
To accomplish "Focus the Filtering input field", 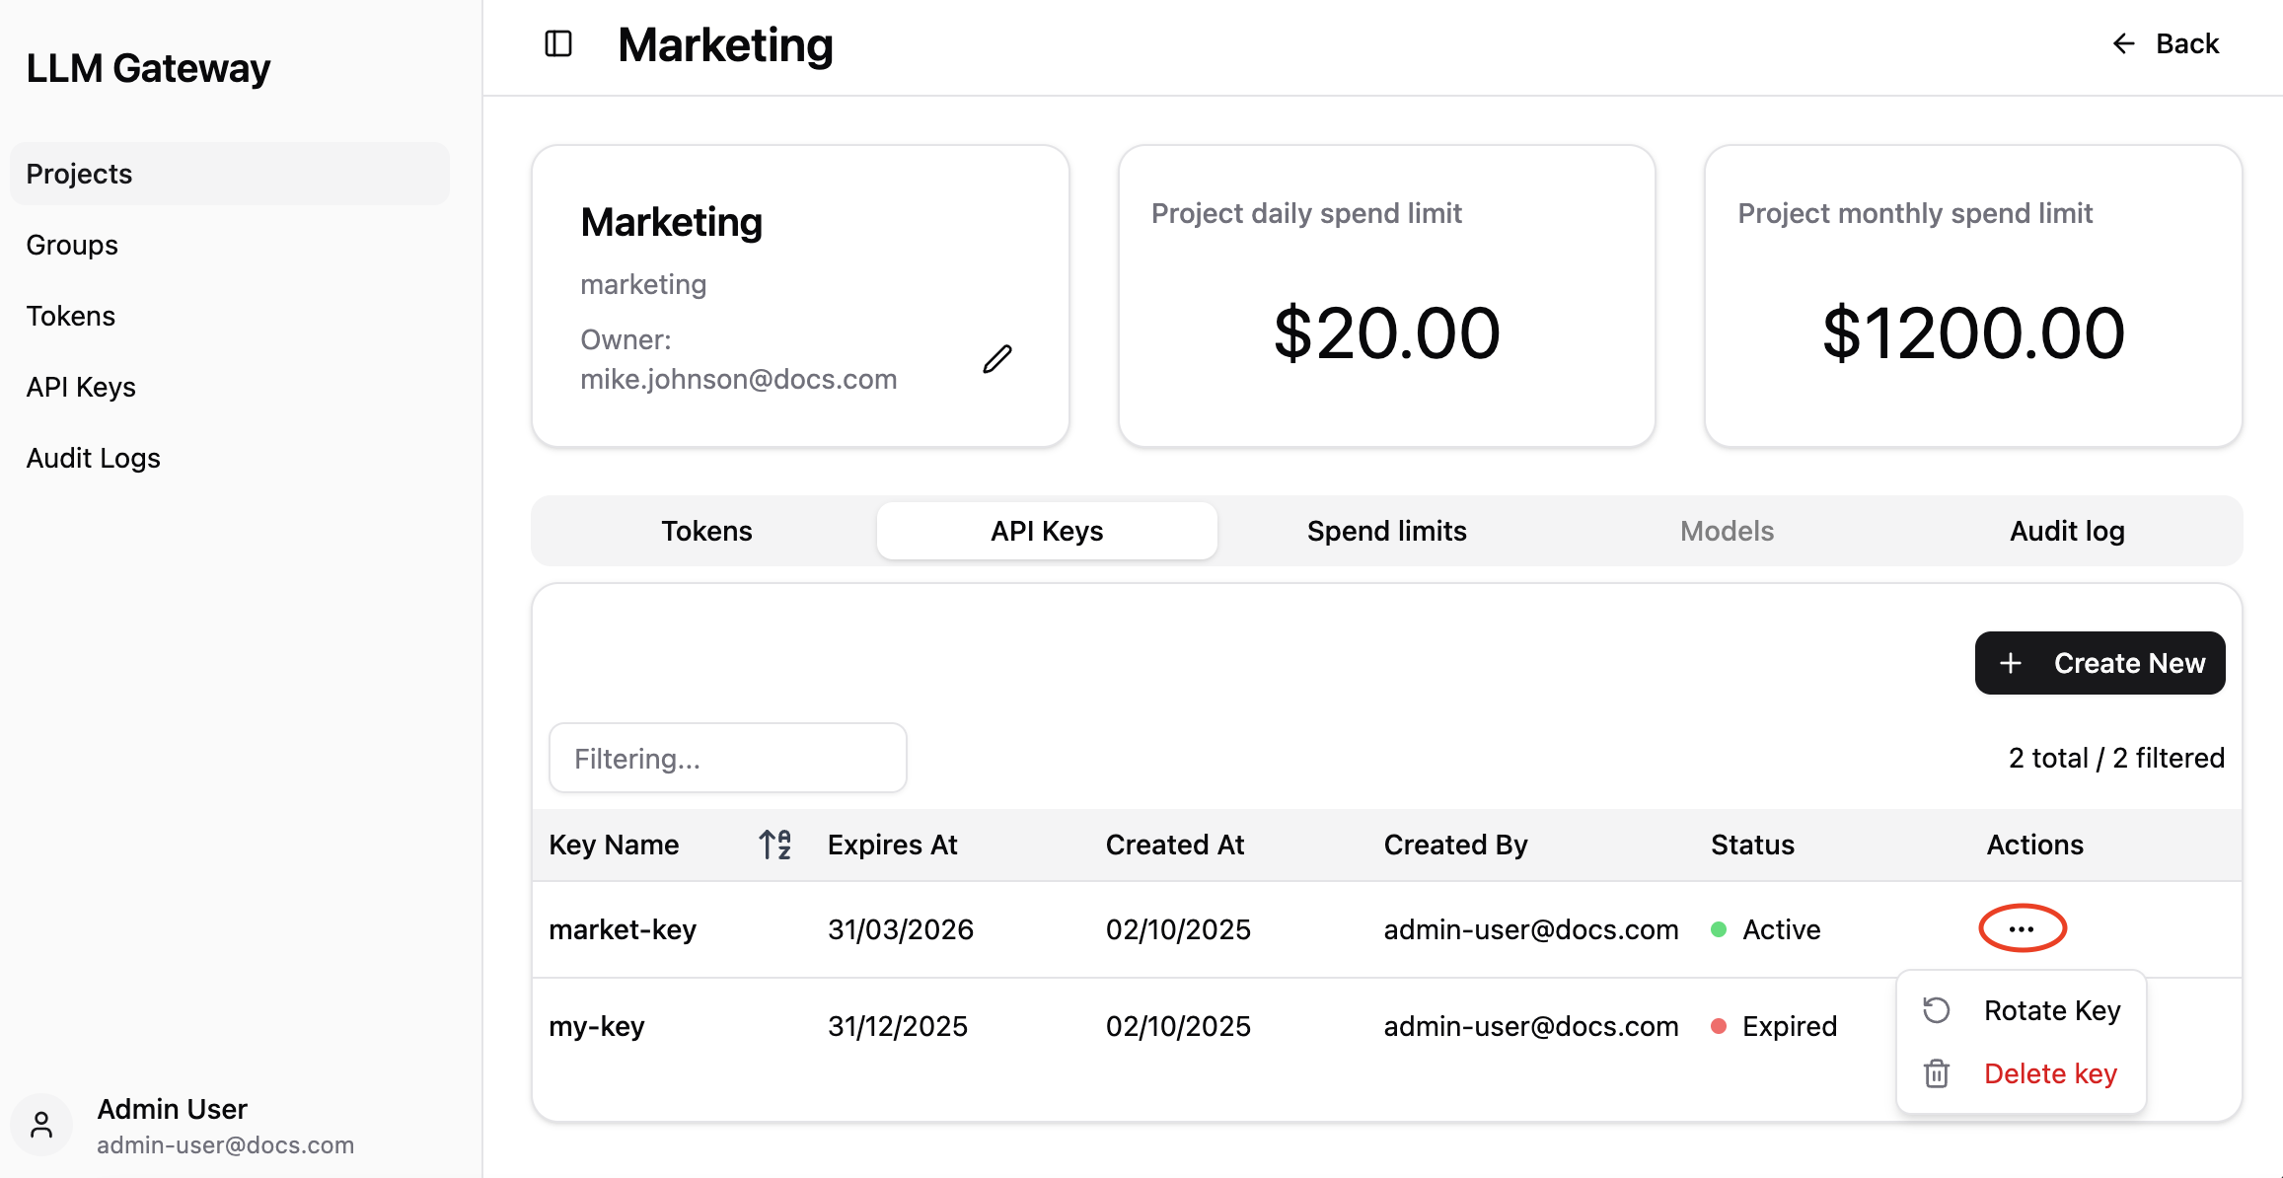I will (x=728, y=758).
